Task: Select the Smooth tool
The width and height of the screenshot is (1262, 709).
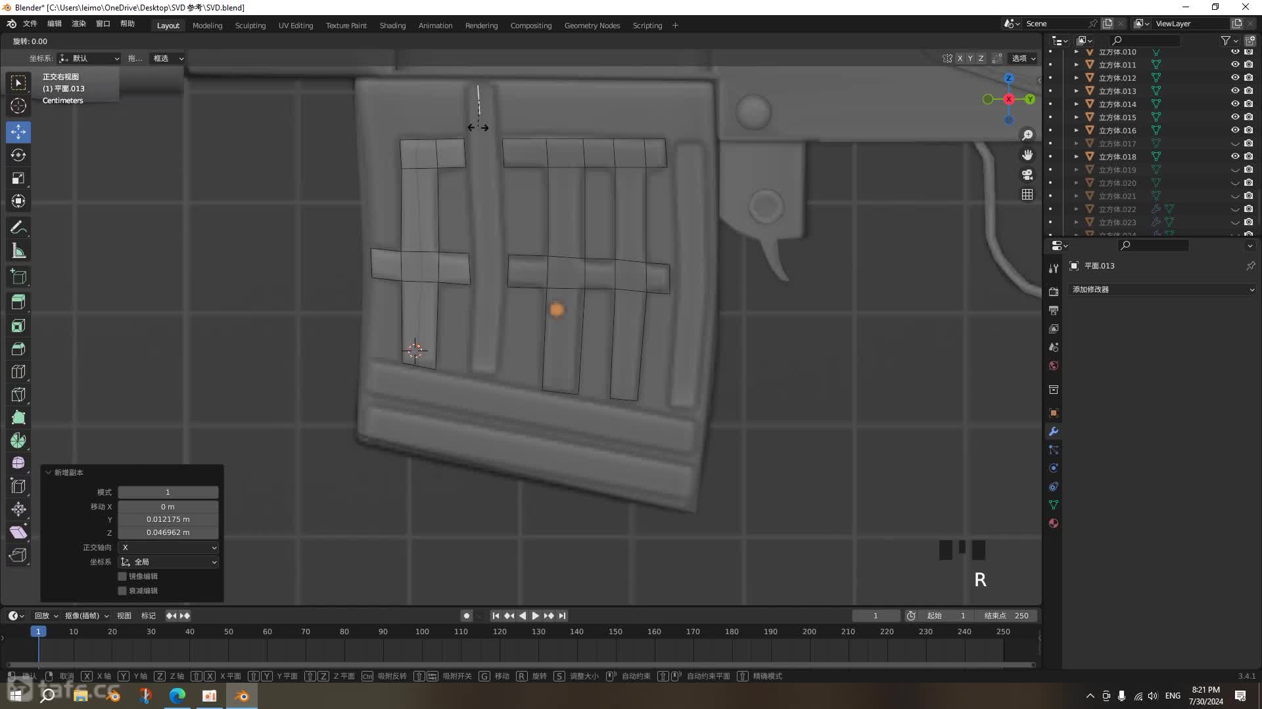Action: [x=18, y=463]
